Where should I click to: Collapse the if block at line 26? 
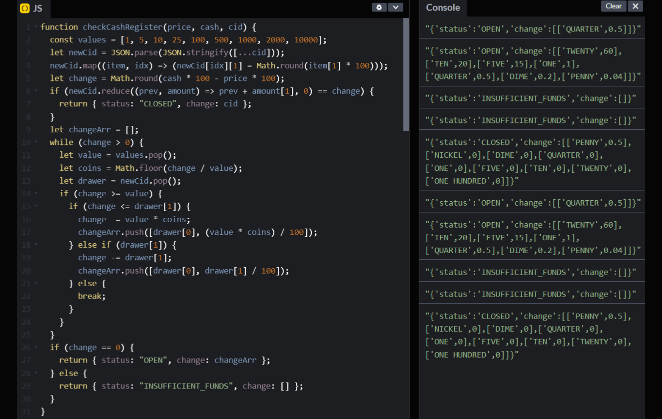36,348
